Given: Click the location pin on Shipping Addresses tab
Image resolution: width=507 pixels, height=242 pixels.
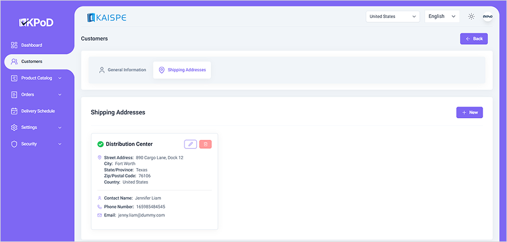Looking at the screenshot, I should [162, 70].
